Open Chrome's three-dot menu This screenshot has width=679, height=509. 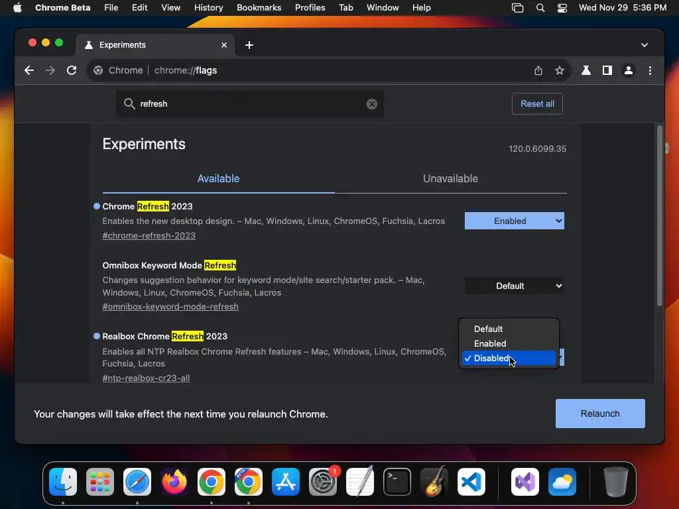point(650,70)
